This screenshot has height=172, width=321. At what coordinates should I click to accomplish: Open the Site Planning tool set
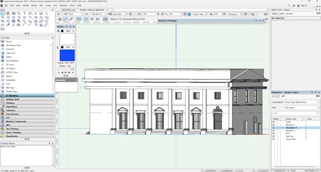tap(27, 129)
